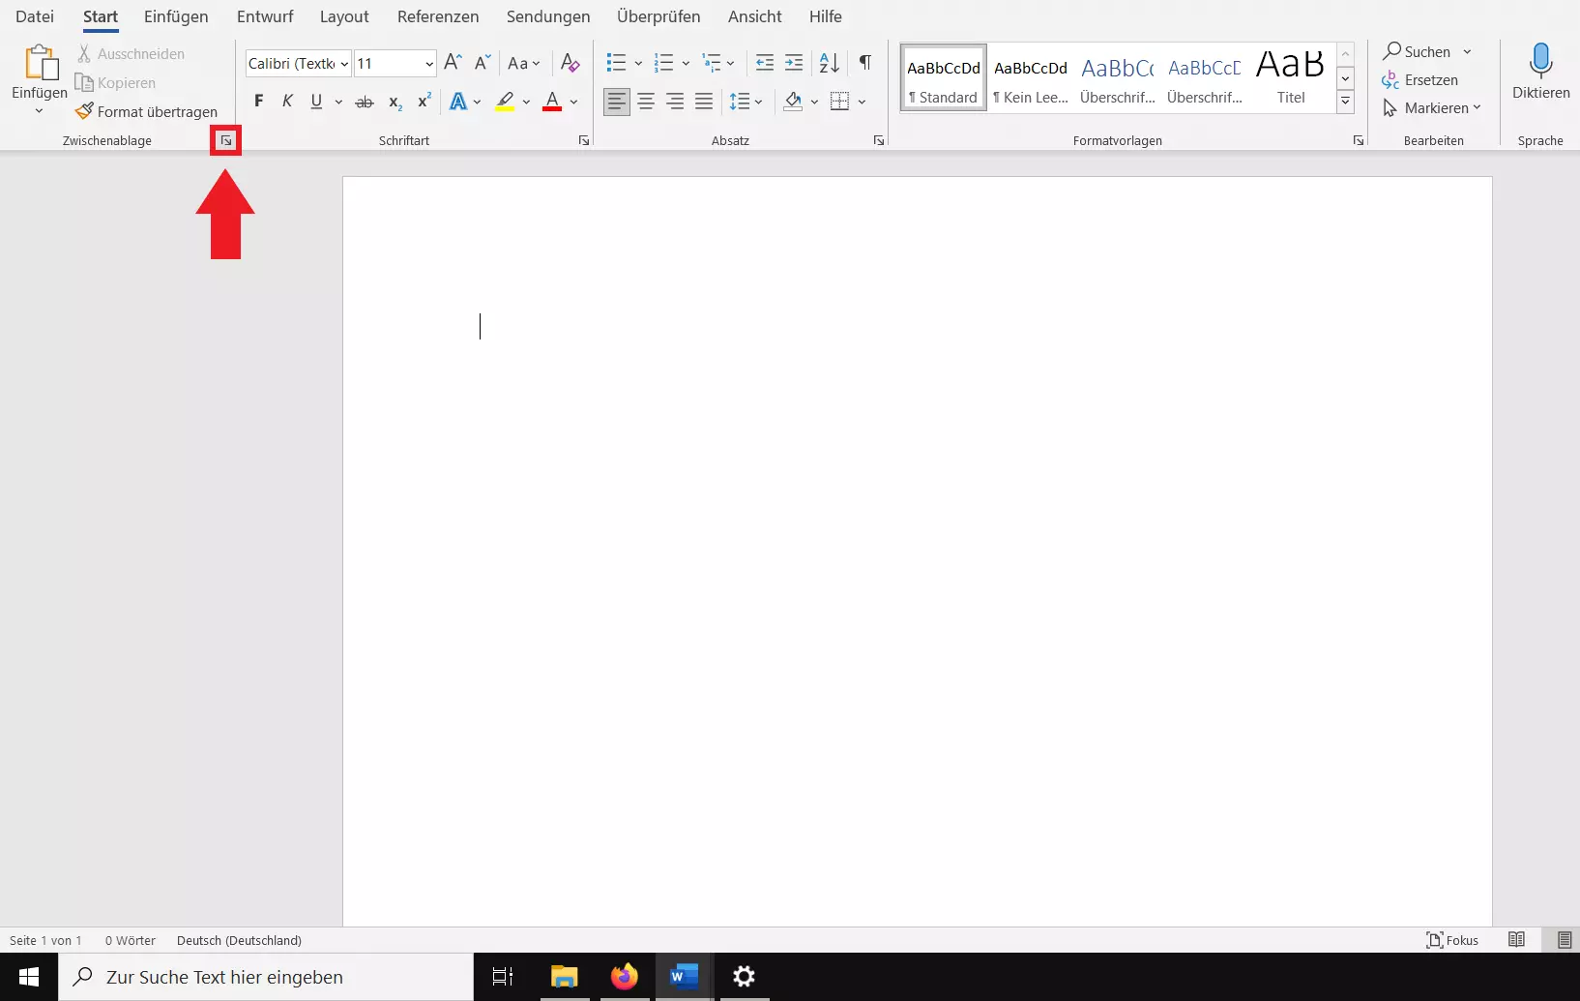The height and width of the screenshot is (1001, 1580).
Task: Open Fokus mode in status bar
Action: (1452, 940)
